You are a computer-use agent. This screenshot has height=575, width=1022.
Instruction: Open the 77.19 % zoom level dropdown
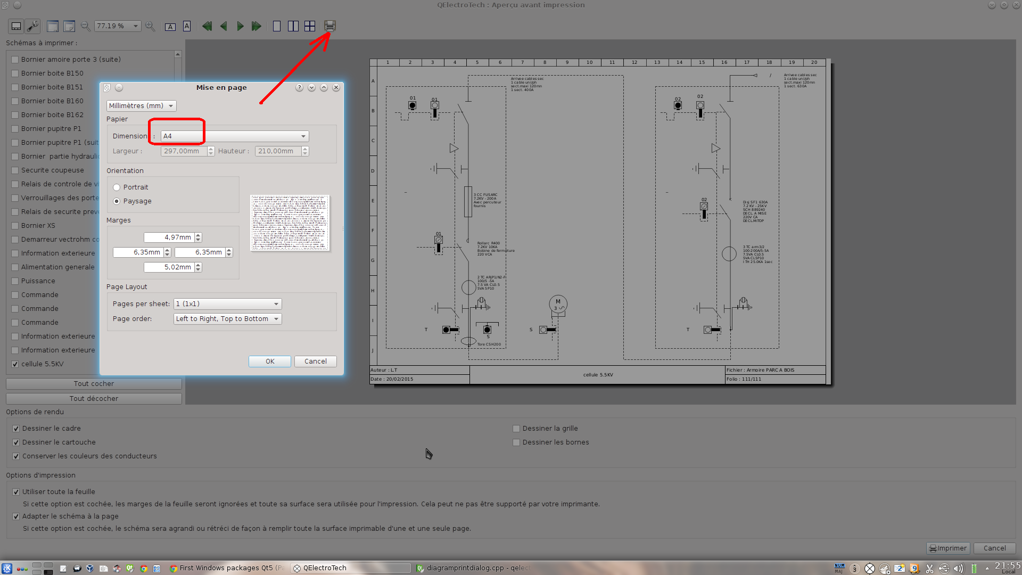(118, 26)
